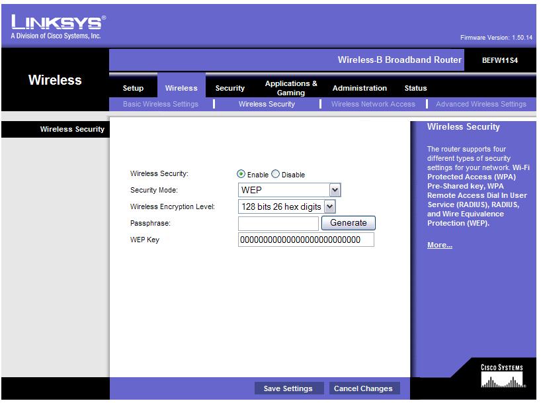Select the Disable wireless security radio button
Image resolution: width=541 pixels, height=405 pixels.
[x=275, y=174]
